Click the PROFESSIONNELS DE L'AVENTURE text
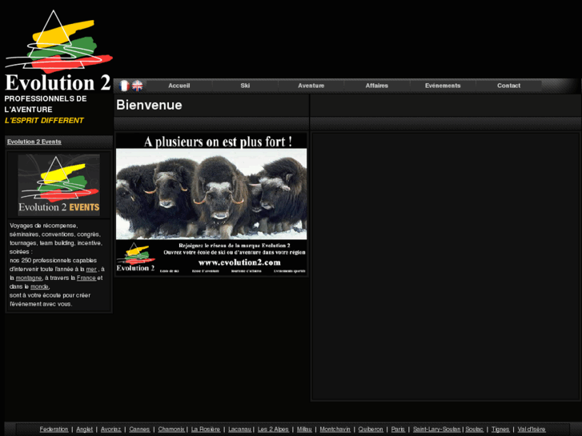Screen dimensions: 582x436 (x=46, y=104)
